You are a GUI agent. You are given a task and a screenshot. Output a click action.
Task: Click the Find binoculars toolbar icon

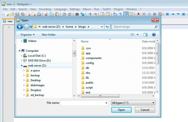tap(77, 14)
